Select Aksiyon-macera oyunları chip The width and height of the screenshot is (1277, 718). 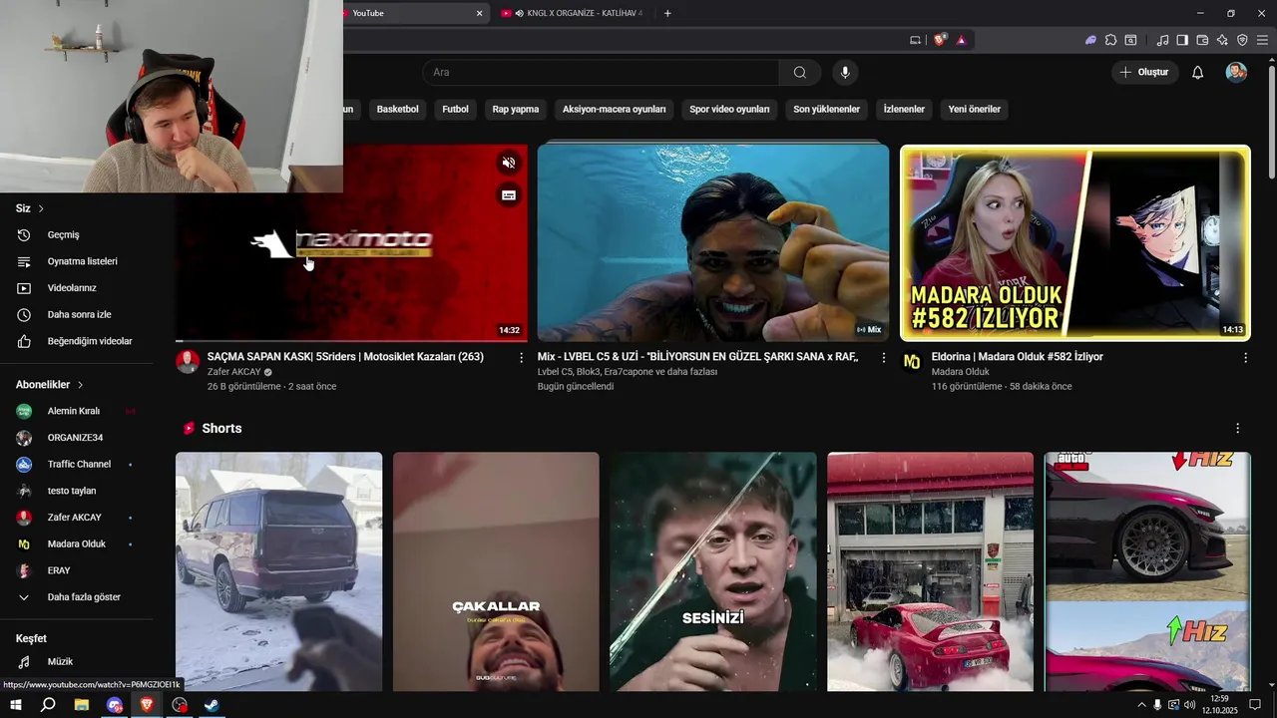[614, 109]
